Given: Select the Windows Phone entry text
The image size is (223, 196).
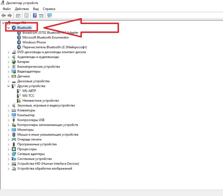Looking at the screenshot, I should click(x=34, y=42).
